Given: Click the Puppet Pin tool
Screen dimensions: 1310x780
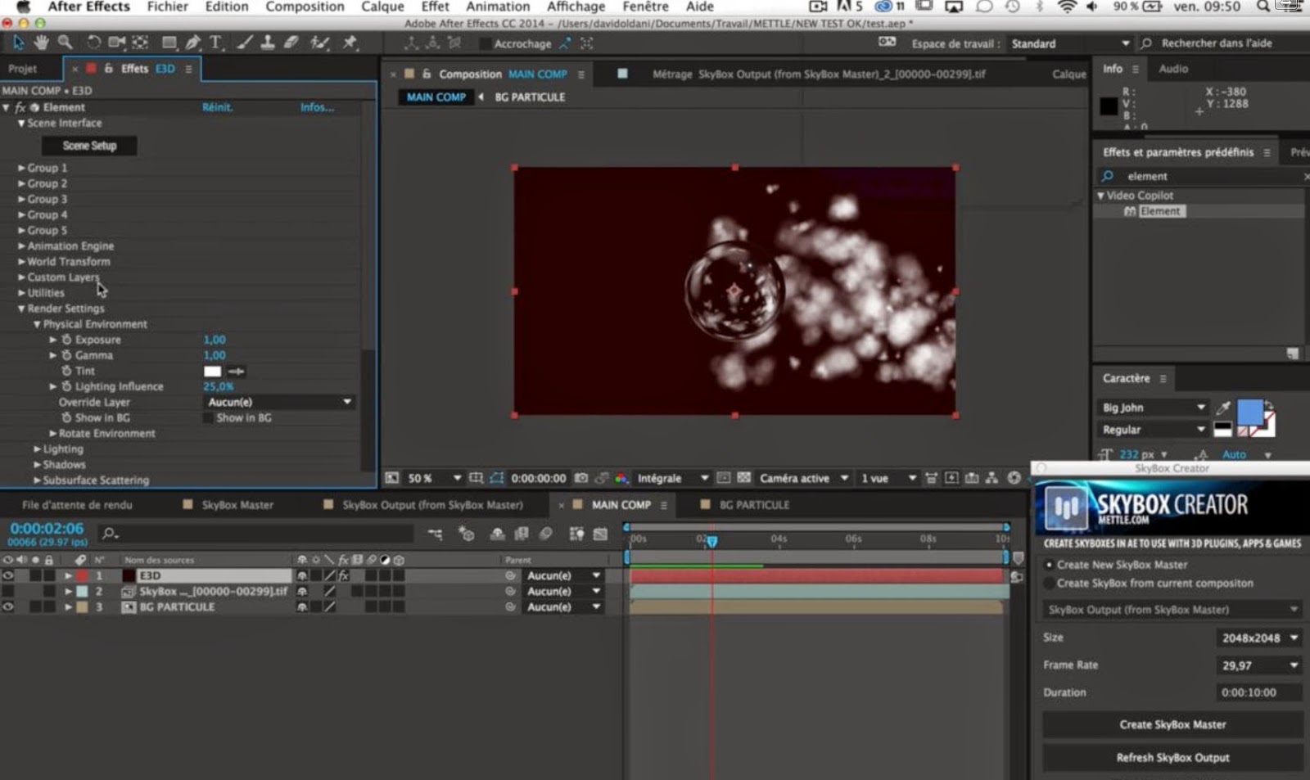Looking at the screenshot, I should coord(350,43).
